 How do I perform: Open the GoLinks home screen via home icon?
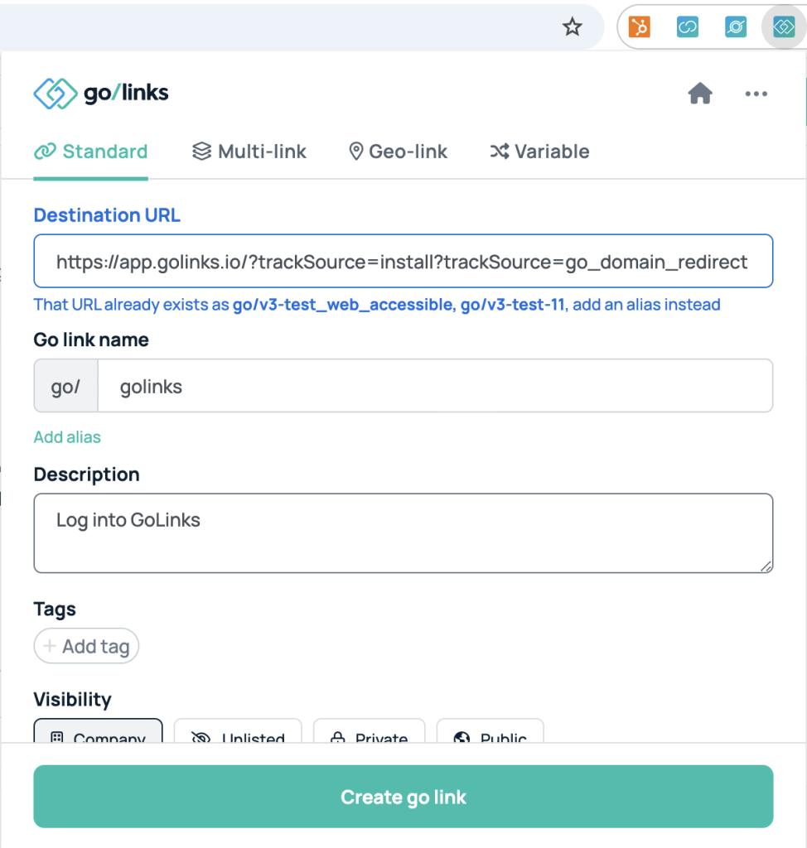[700, 94]
